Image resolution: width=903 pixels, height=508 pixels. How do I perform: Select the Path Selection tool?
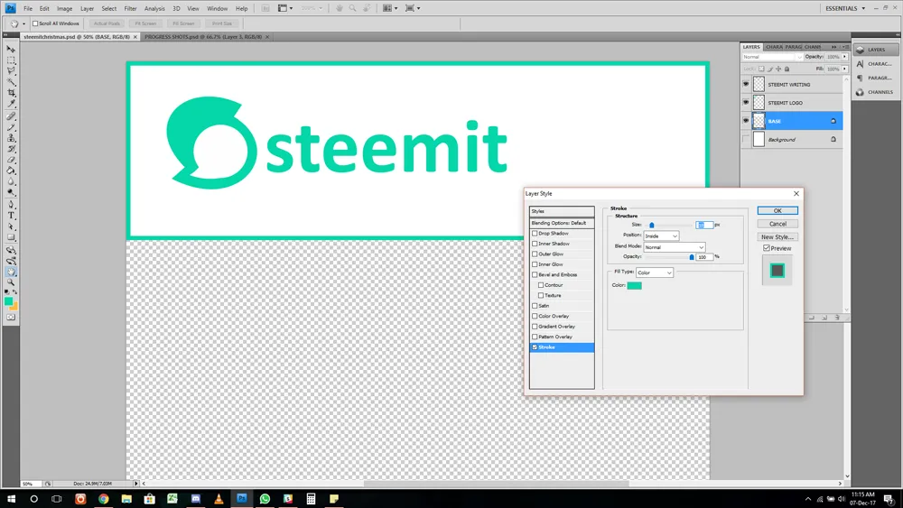pyautogui.click(x=11, y=226)
